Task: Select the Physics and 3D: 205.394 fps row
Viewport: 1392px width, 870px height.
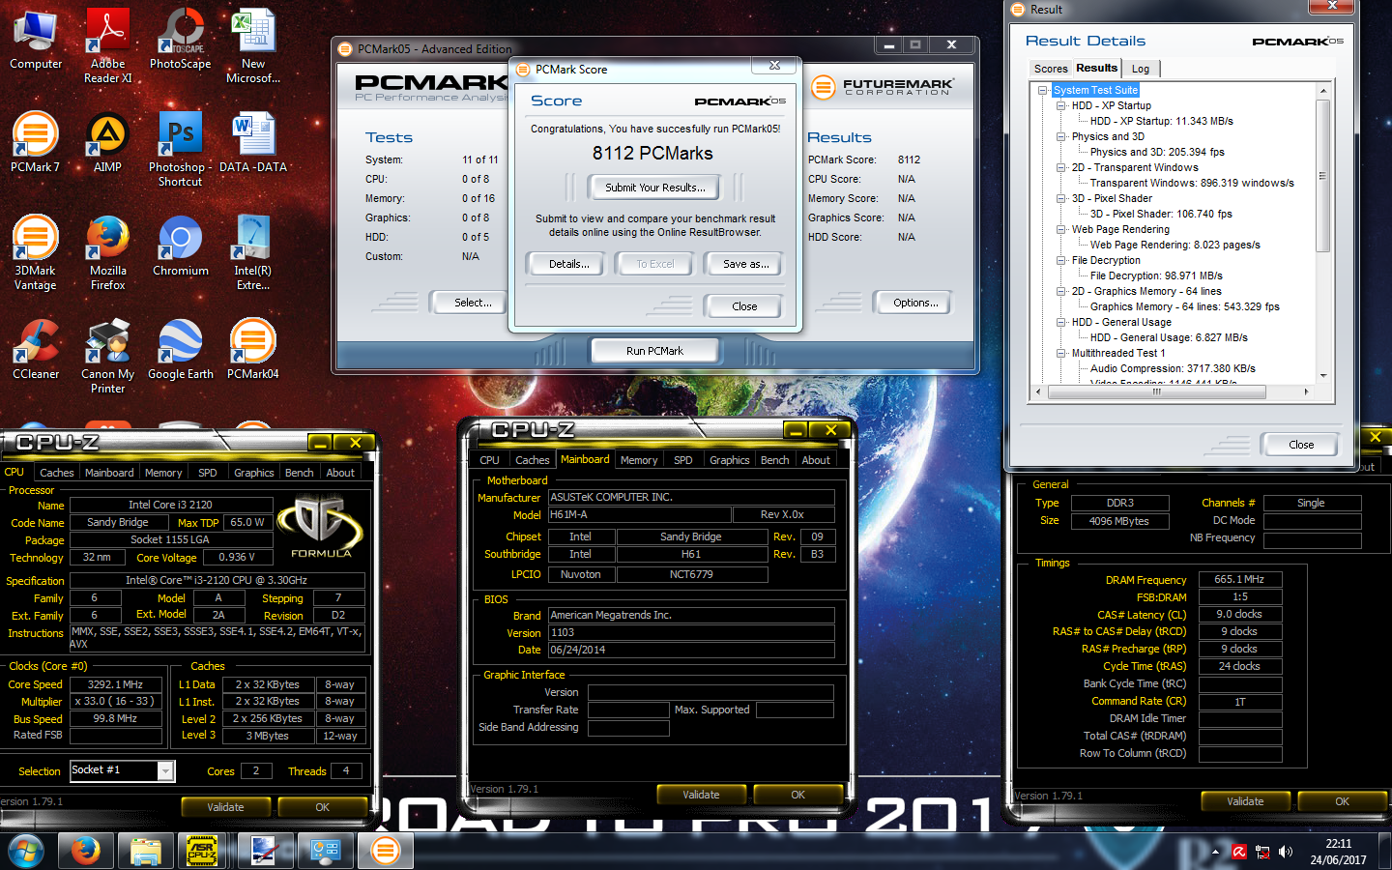Action: click(x=1156, y=152)
